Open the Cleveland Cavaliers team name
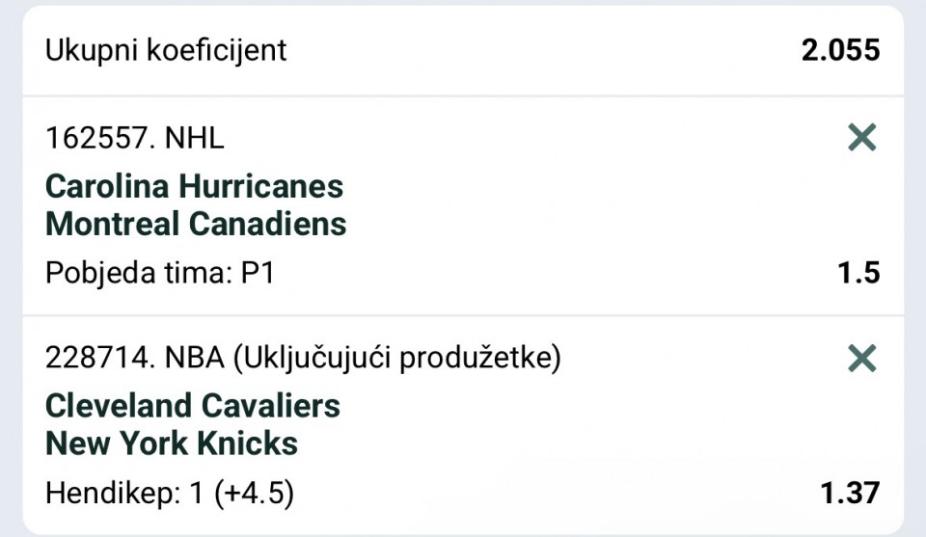 [193, 406]
